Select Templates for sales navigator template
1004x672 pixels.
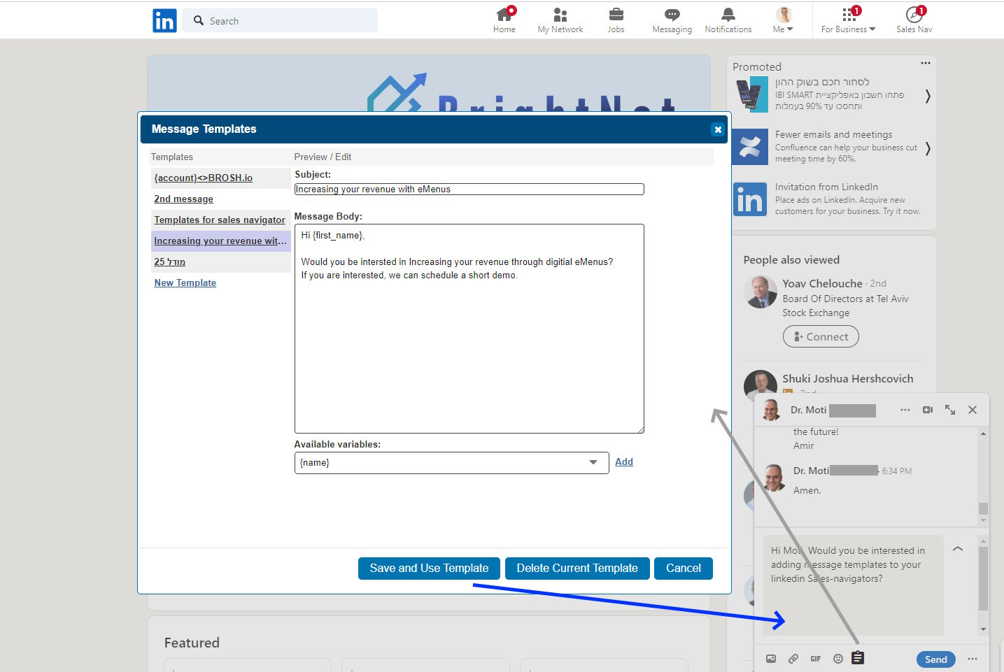[x=220, y=220]
